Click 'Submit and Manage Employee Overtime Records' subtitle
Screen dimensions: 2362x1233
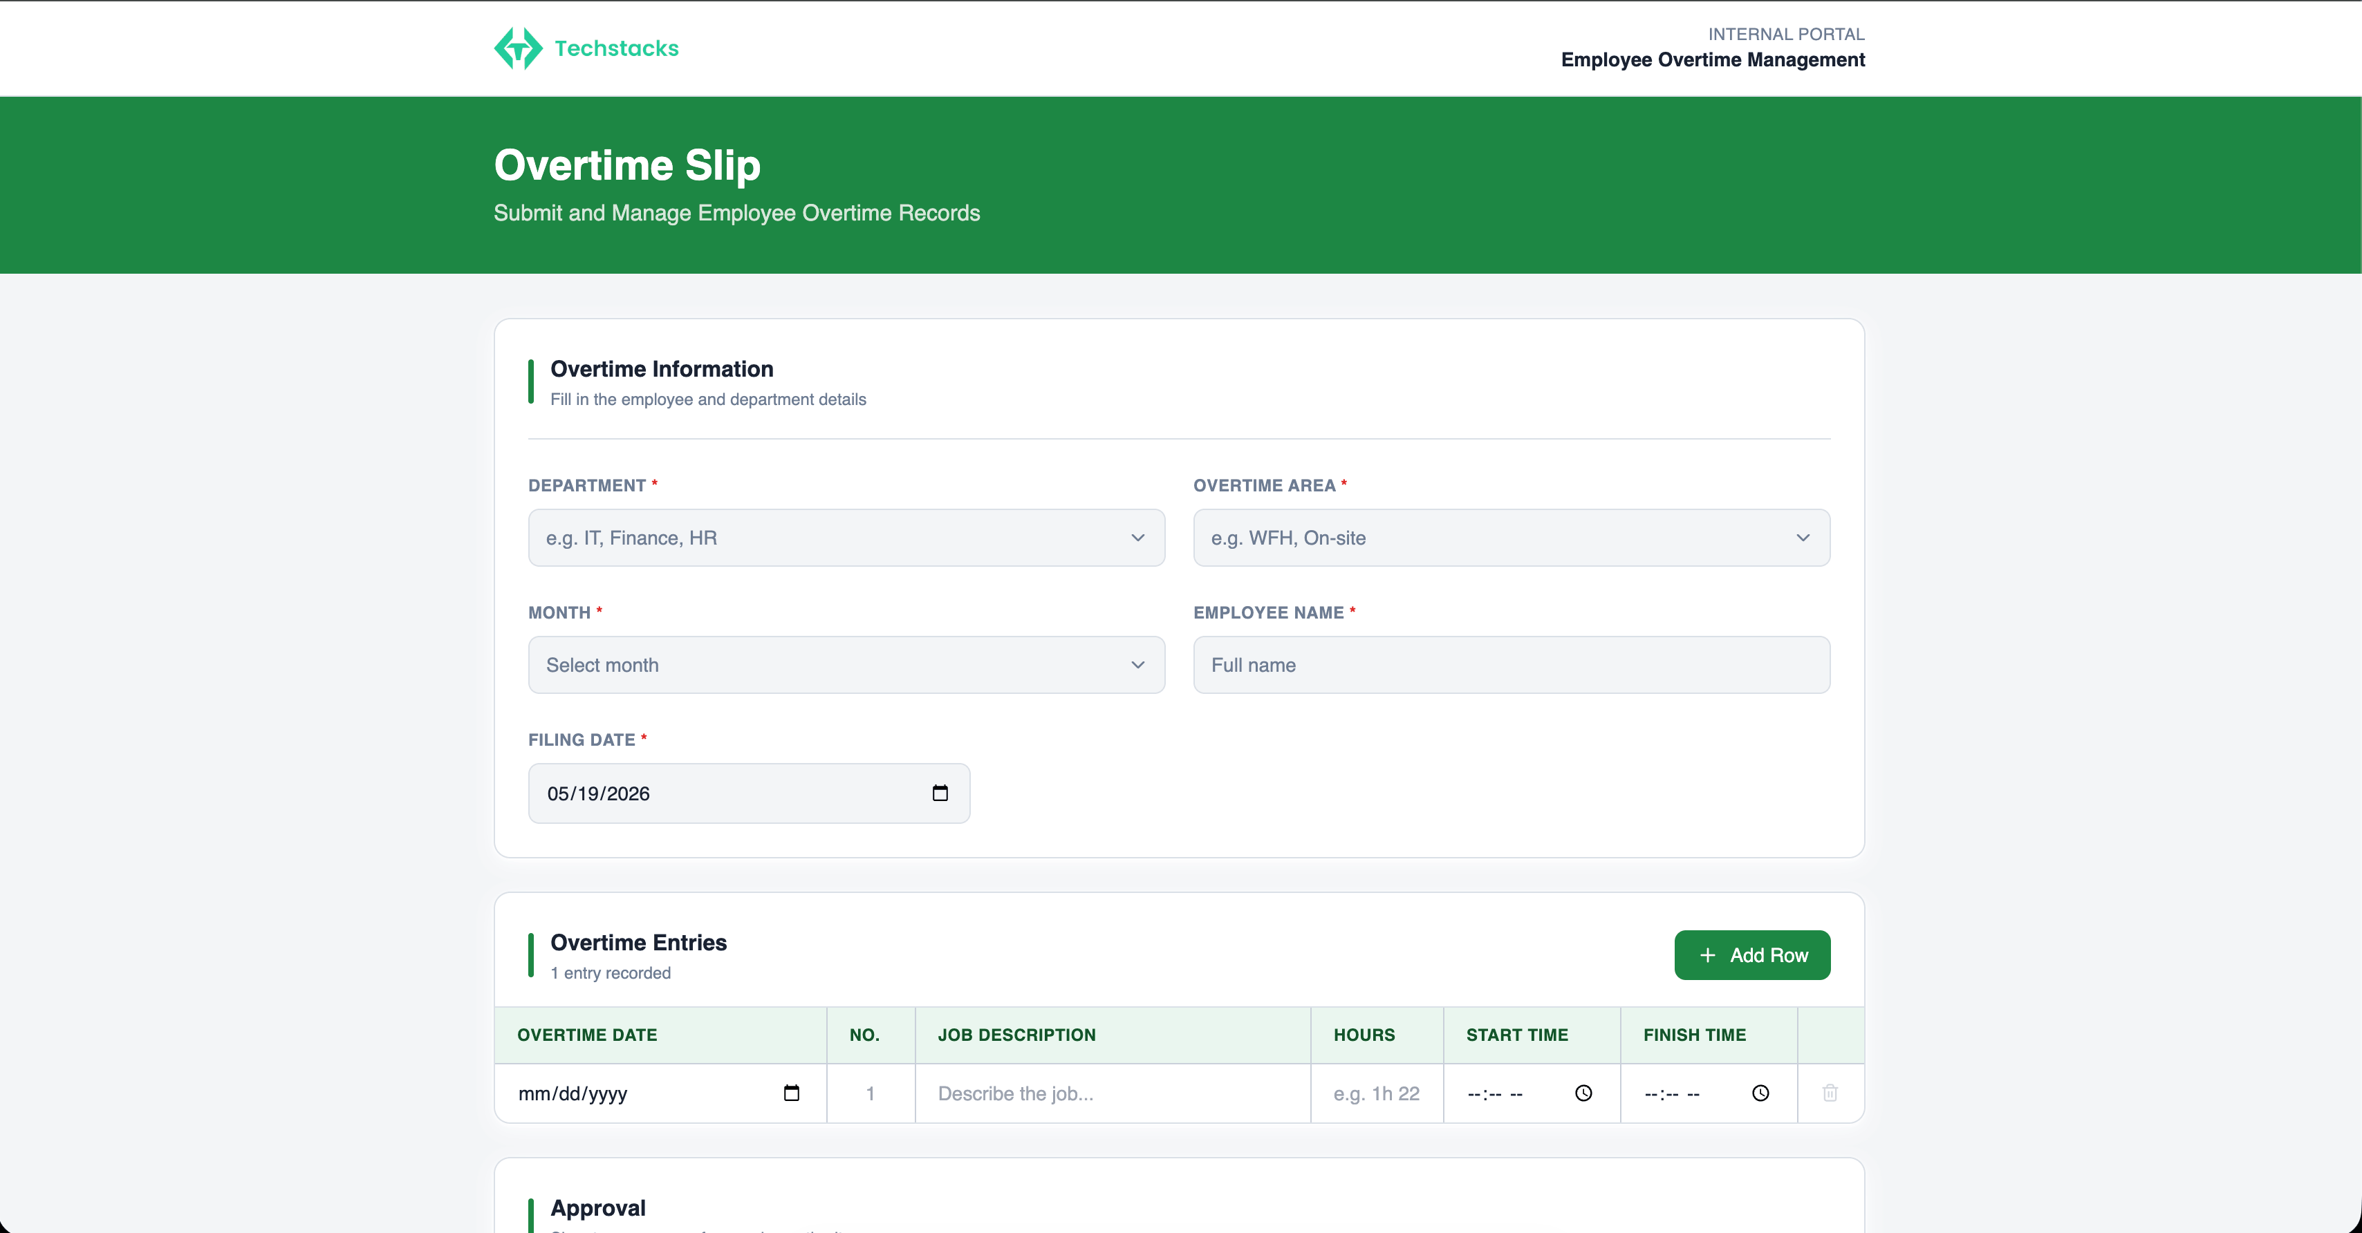pyautogui.click(x=736, y=213)
